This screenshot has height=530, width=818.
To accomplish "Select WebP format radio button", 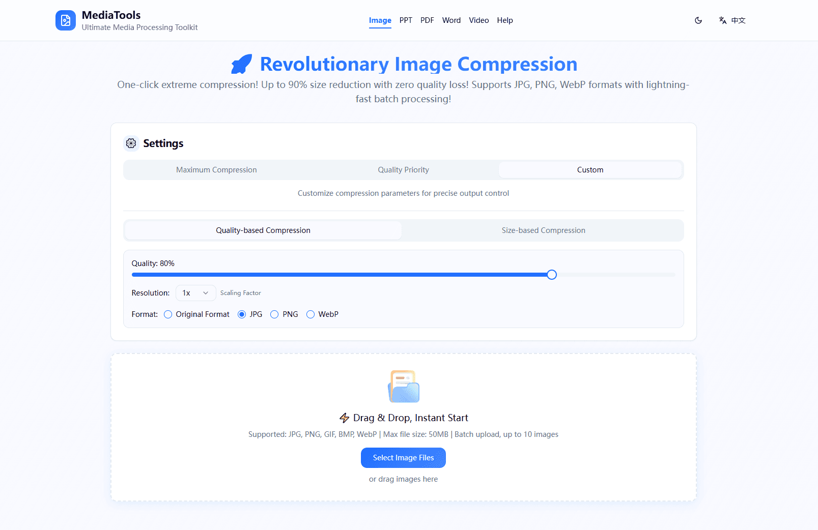I will coord(311,314).
